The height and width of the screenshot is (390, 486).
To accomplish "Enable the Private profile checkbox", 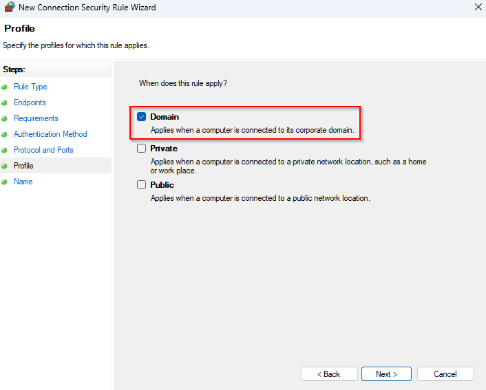I will pos(142,149).
